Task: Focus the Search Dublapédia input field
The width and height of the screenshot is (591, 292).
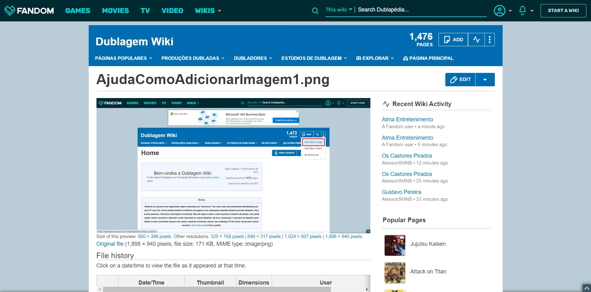Action: point(422,10)
